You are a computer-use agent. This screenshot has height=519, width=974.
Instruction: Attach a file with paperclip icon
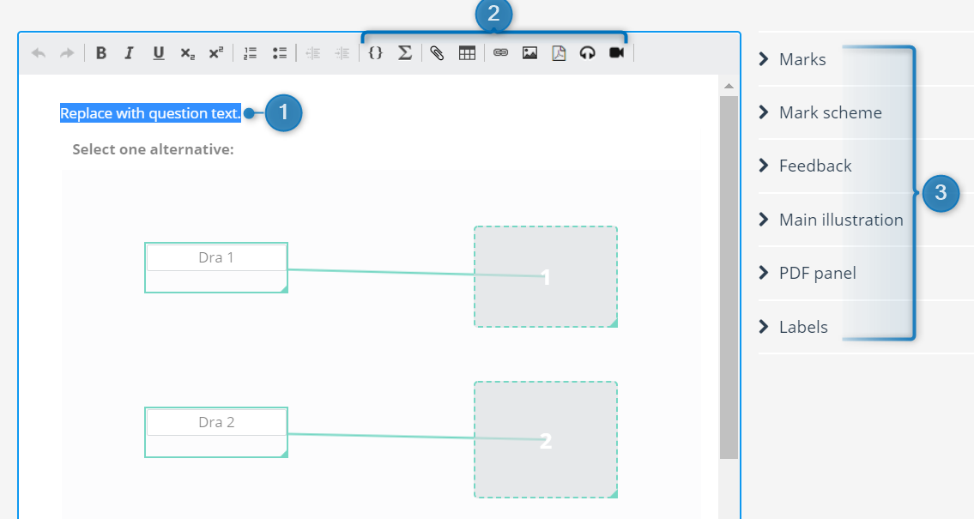click(x=438, y=53)
